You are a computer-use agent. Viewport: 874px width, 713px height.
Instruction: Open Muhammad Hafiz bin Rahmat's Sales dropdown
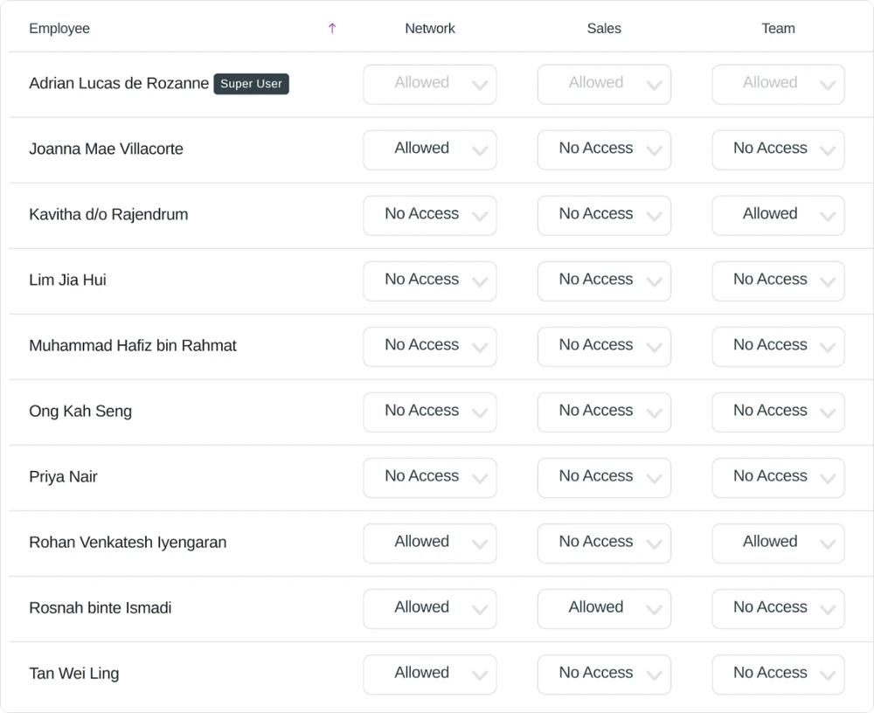(604, 347)
